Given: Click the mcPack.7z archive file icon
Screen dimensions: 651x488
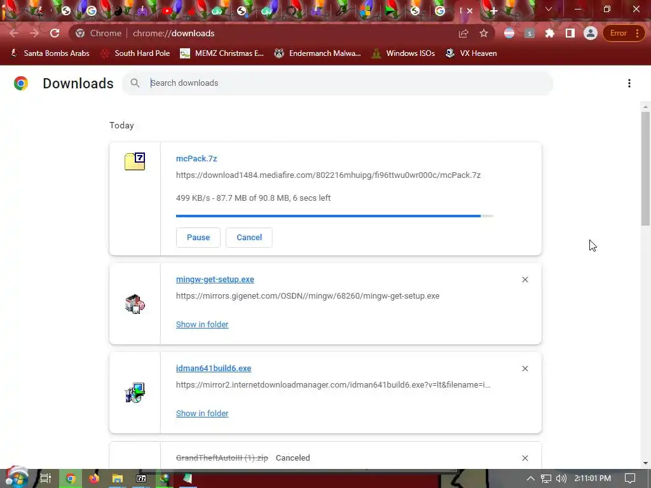Looking at the screenshot, I should pyautogui.click(x=135, y=161).
